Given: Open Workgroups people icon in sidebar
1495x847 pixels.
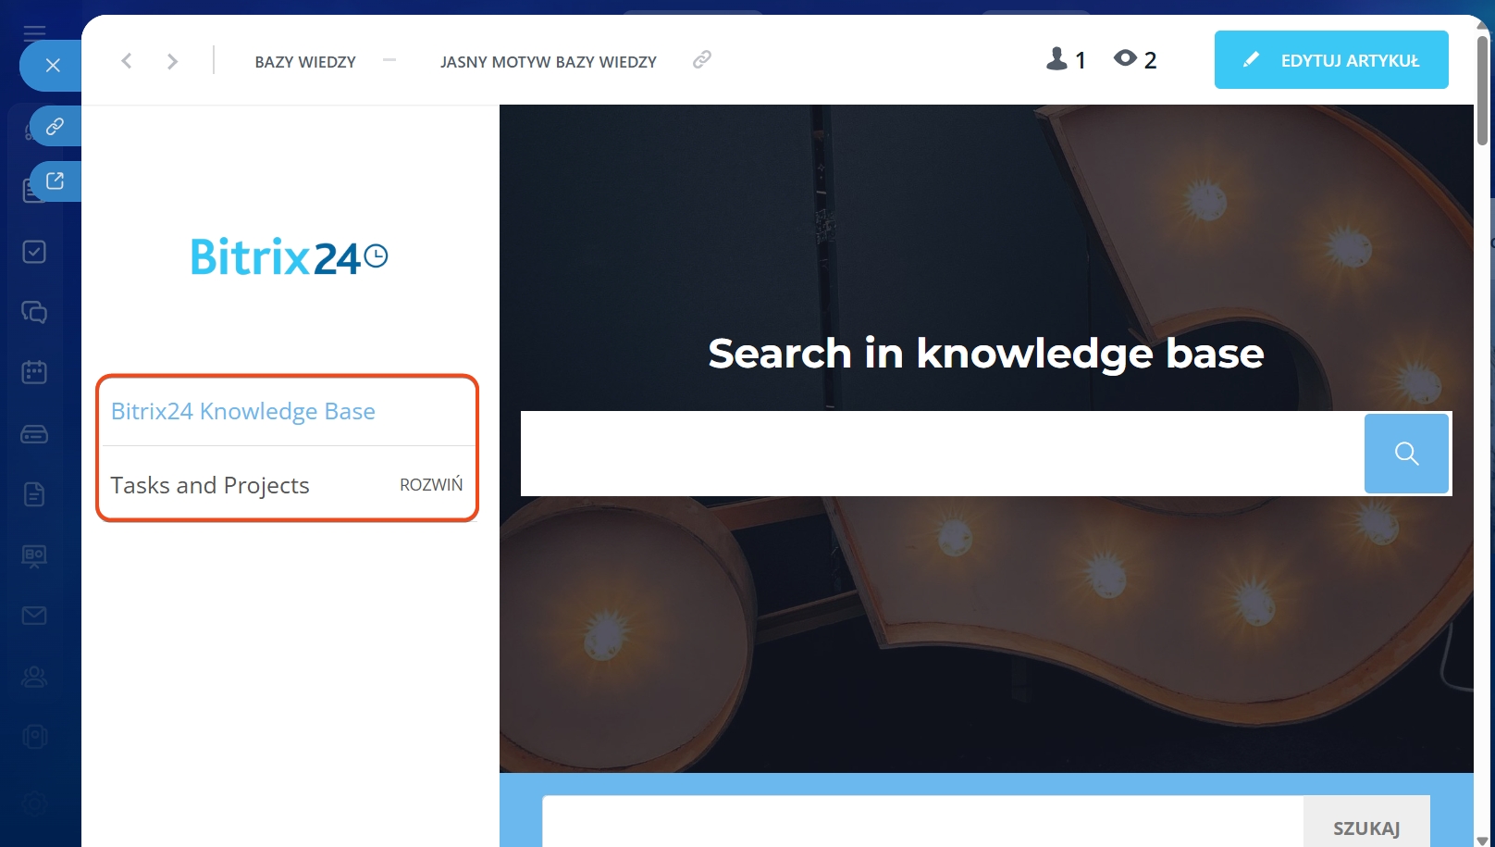Looking at the screenshot, I should click(34, 677).
